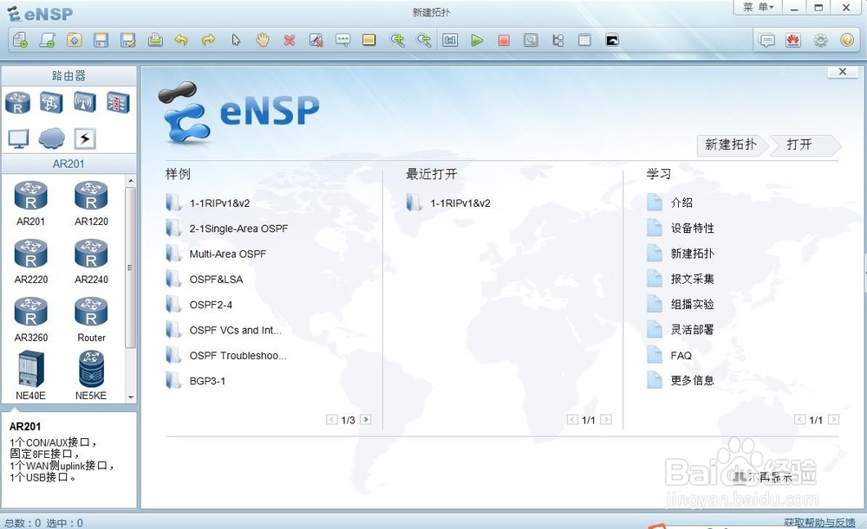
Task: Click the show all interfaces tree icon
Action: [557, 41]
